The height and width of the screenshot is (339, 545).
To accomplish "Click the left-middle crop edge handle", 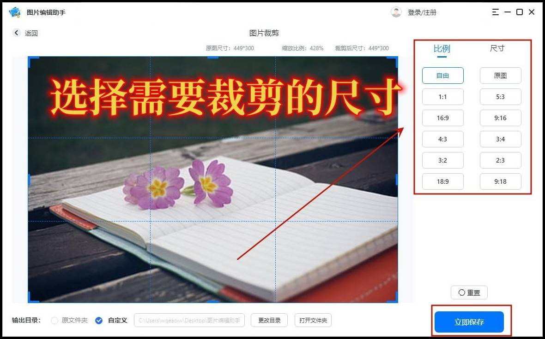I will 29,180.
